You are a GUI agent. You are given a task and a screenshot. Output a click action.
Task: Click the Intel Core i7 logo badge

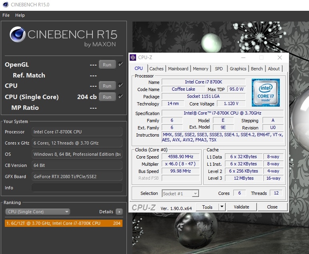coord(266,93)
